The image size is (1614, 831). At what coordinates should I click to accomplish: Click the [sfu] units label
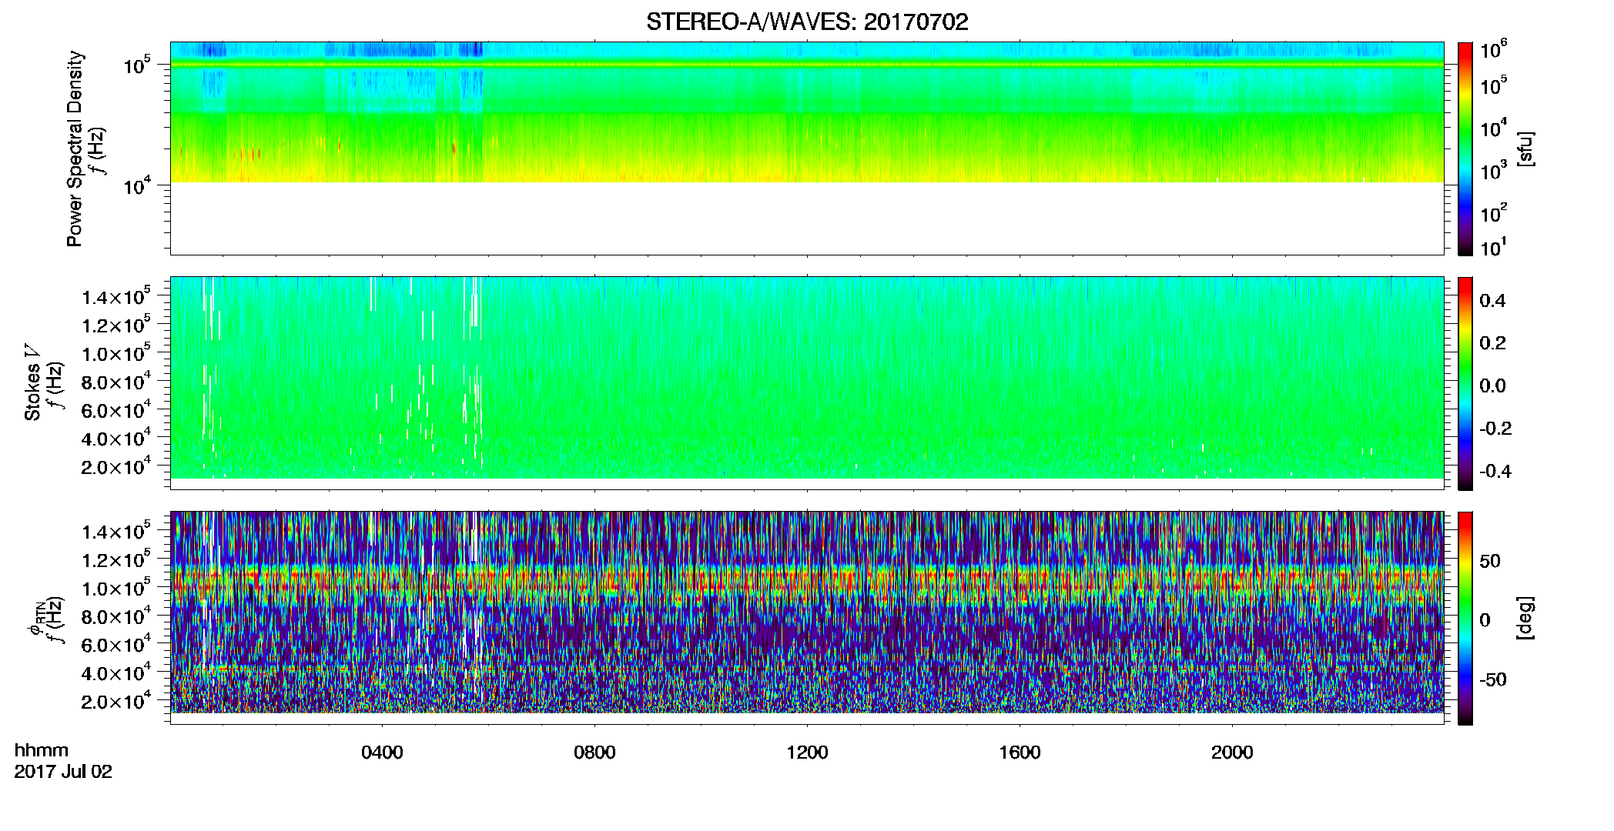pos(1525,149)
